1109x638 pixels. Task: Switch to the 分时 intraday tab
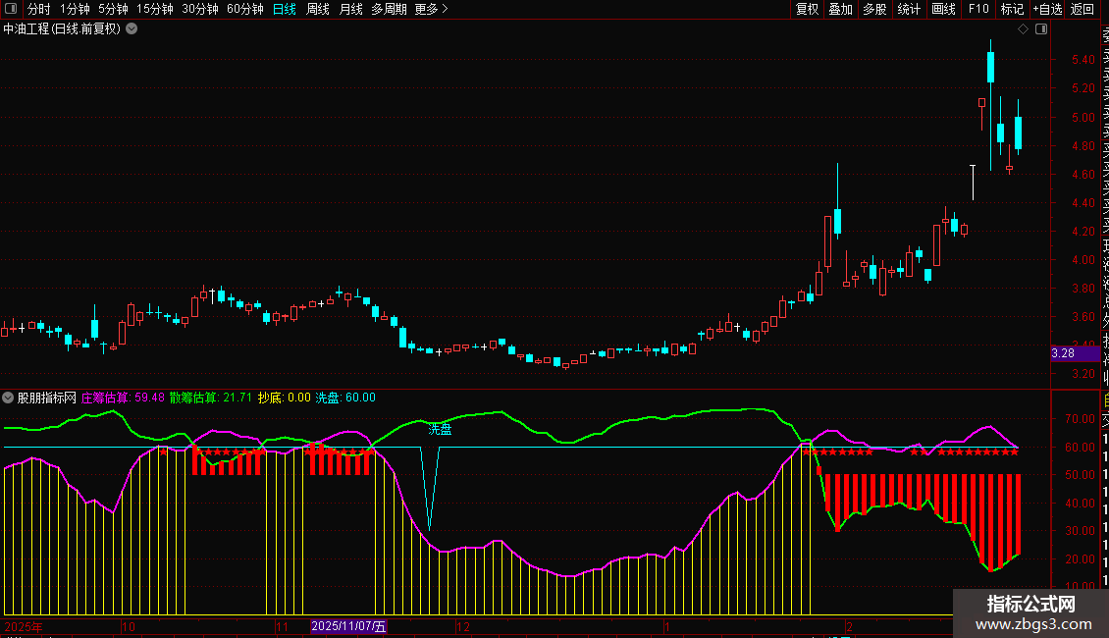[38, 10]
